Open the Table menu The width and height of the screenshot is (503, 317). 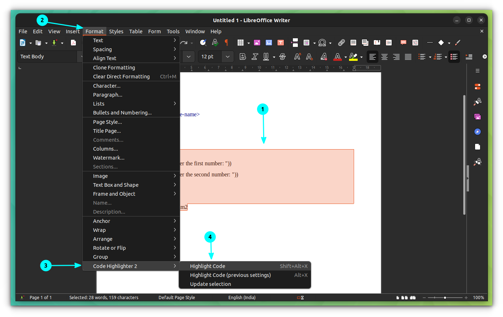coord(136,31)
